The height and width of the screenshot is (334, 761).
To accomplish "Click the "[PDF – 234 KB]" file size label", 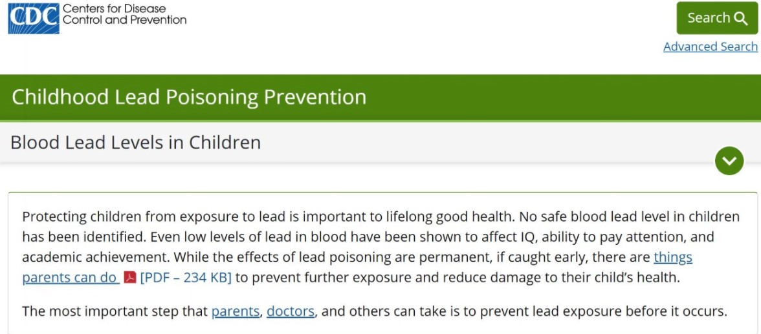I will (186, 278).
